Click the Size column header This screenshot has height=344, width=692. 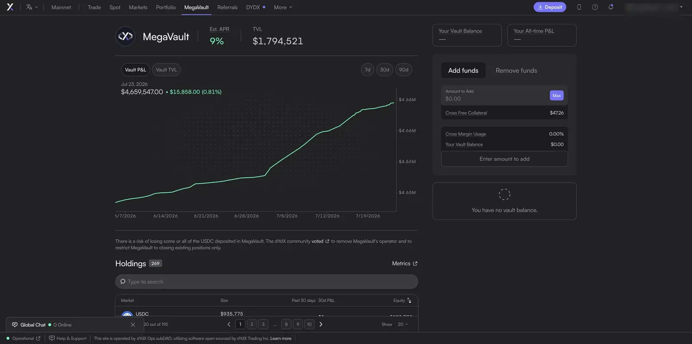224,300
